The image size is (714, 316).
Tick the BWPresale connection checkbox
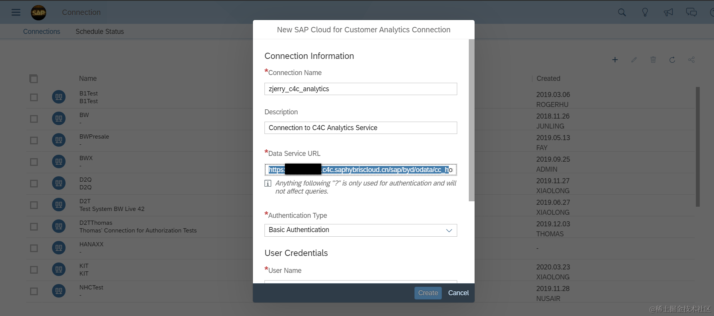[x=34, y=140]
